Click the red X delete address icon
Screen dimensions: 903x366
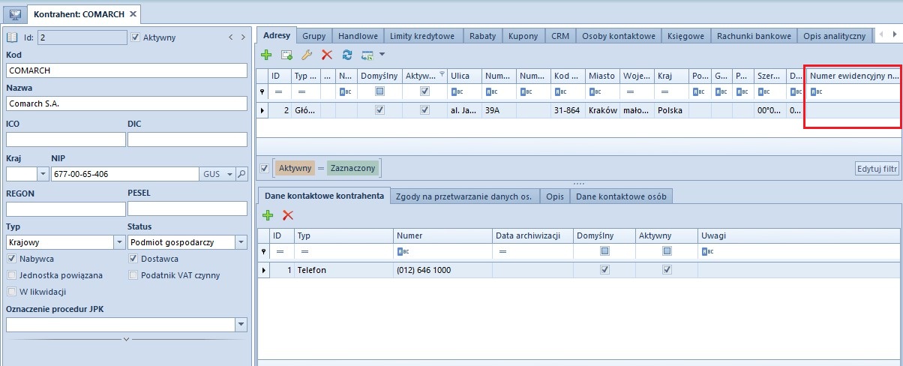click(326, 55)
